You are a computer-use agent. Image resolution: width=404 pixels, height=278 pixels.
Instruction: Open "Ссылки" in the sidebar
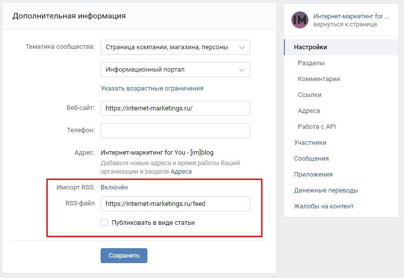point(309,95)
